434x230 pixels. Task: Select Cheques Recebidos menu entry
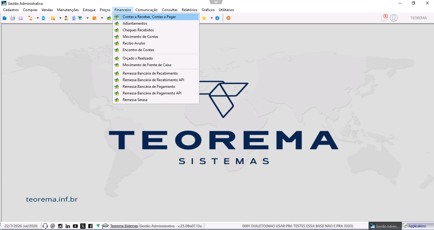point(156,30)
